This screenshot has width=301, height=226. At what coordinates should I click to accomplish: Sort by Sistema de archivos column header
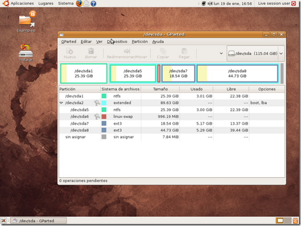pyautogui.click(x=121, y=89)
